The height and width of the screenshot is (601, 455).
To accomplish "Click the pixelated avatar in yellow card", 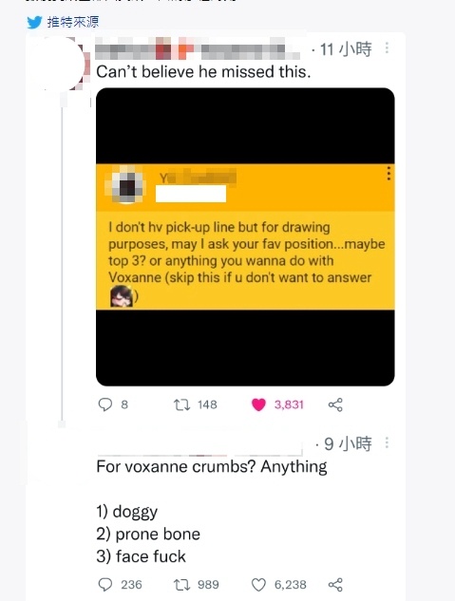I will coord(127,185).
